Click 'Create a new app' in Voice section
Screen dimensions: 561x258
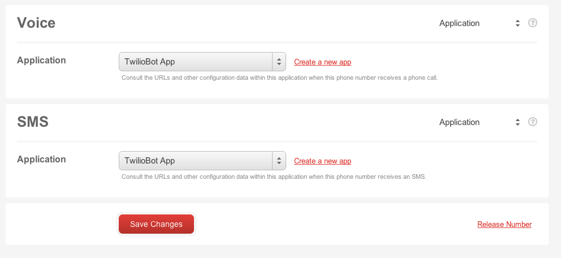322,62
